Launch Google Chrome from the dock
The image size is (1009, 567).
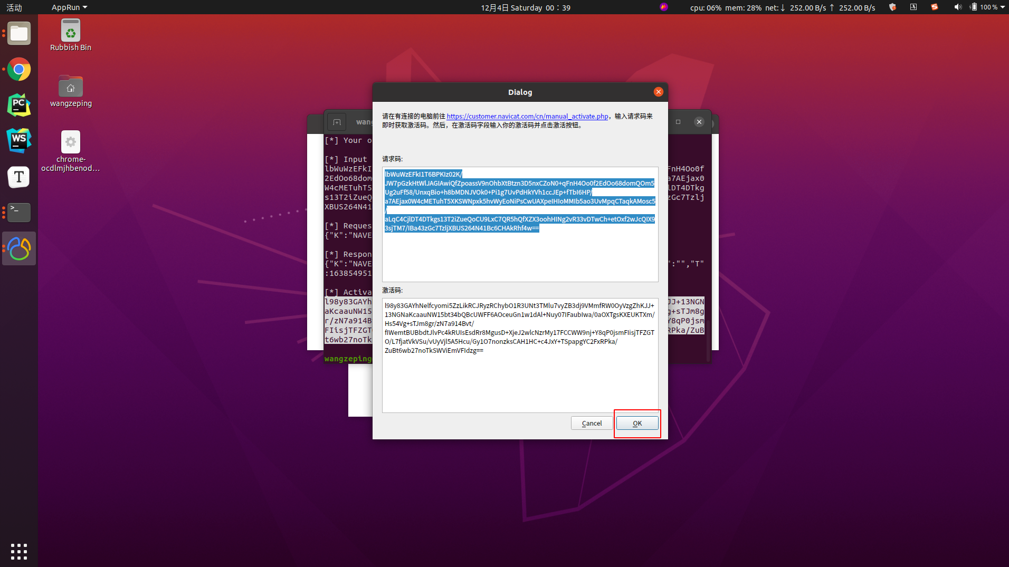19,69
